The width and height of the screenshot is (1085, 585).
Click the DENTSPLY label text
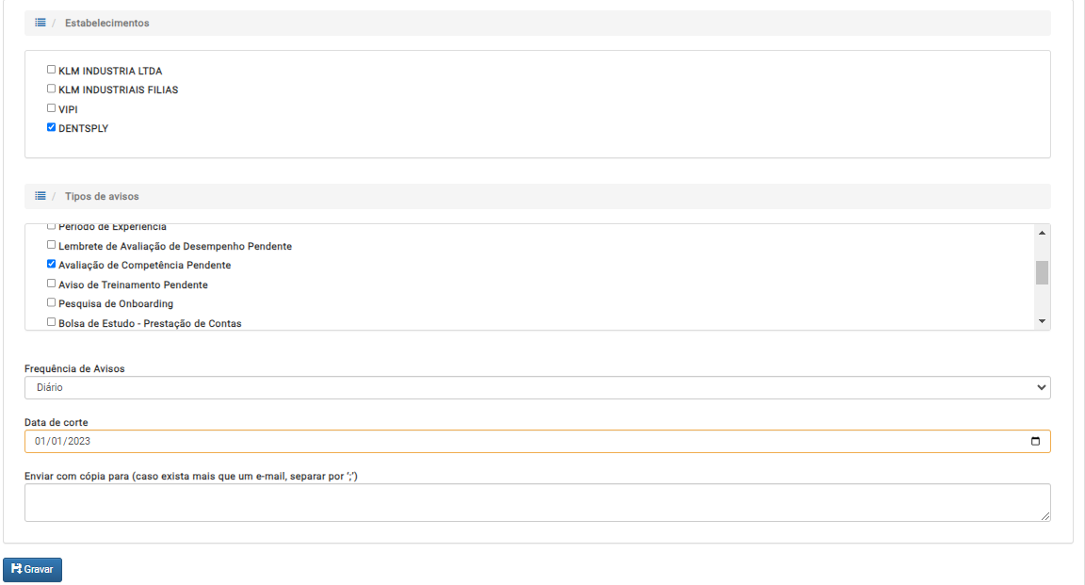[x=84, y=129]
